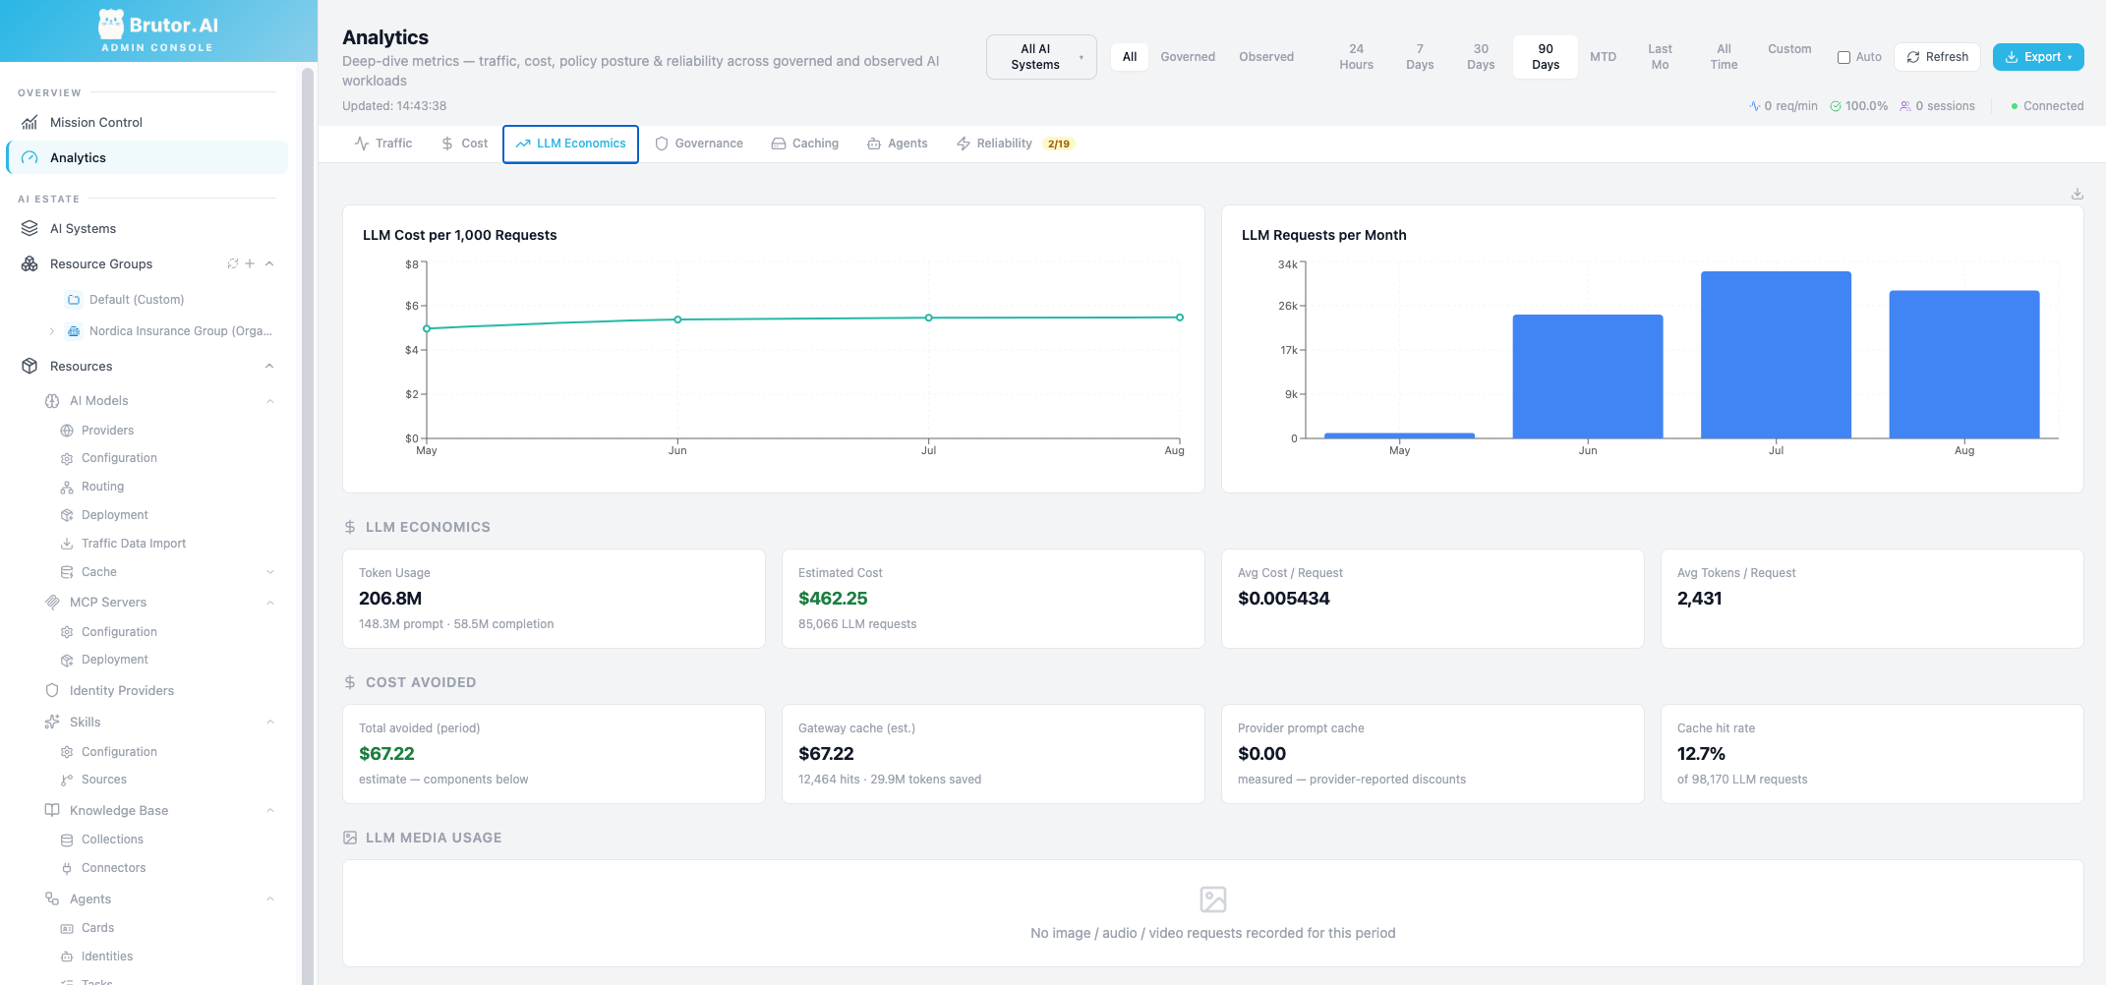
Task: Click the Jun data point on cost line
Action: click(677, 319)
